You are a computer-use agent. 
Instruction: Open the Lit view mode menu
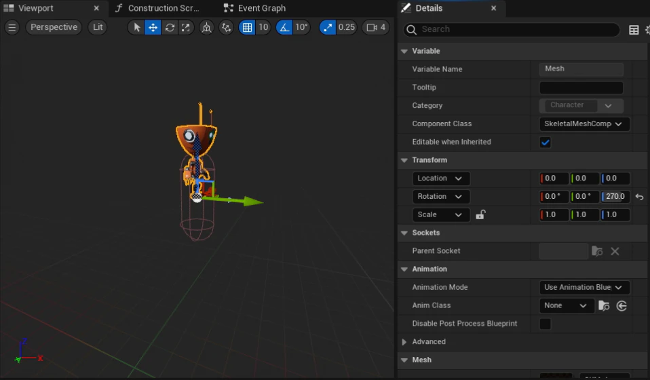click(98, 27)
